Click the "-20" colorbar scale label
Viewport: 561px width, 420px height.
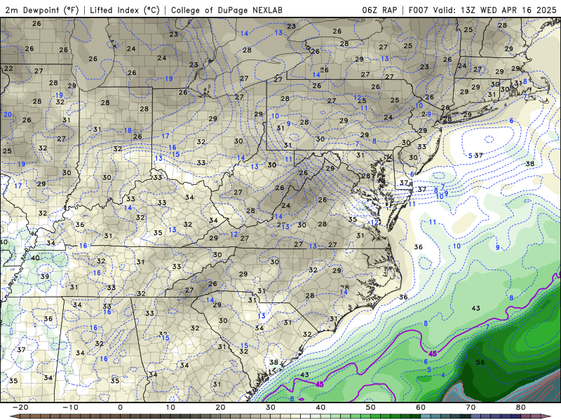point(20,407)
